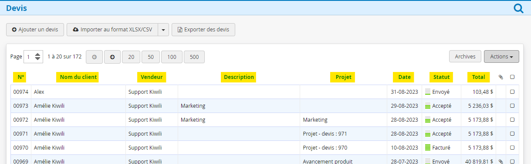Click client name Alex
Screen dimensions: 531x164
click(39, 92)
